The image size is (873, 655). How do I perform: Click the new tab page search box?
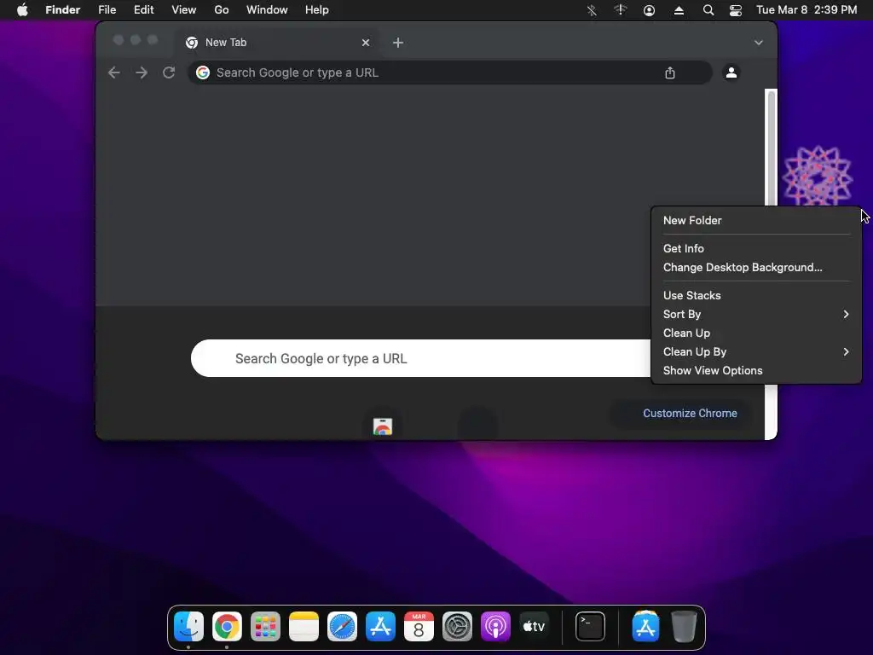pos(421,358)
